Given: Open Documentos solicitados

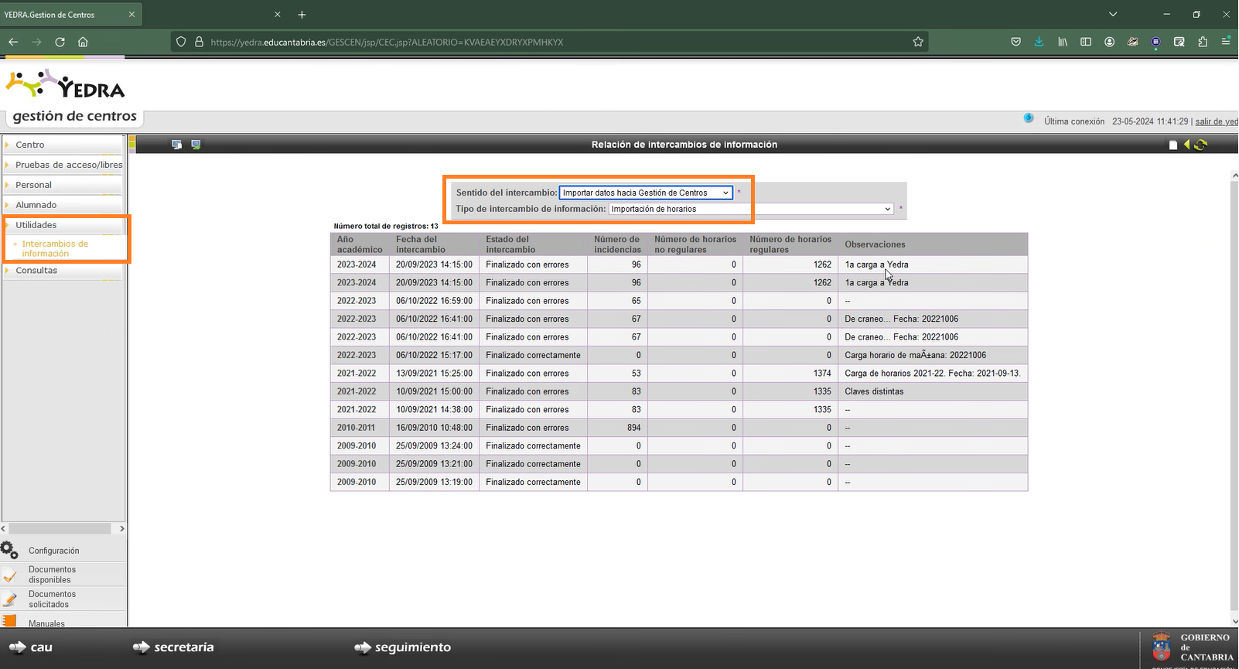Looking at the screenshot, I should click(53, 599).
